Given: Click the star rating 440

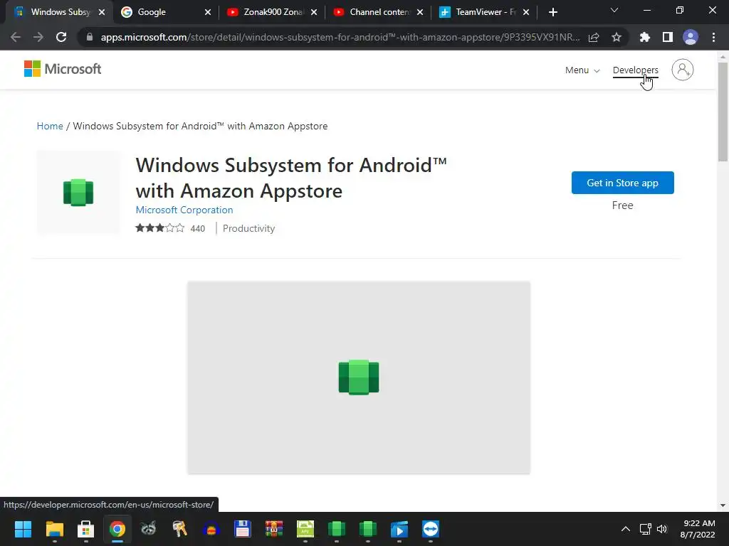Looking at the screenshot, I should pos(170,228).
